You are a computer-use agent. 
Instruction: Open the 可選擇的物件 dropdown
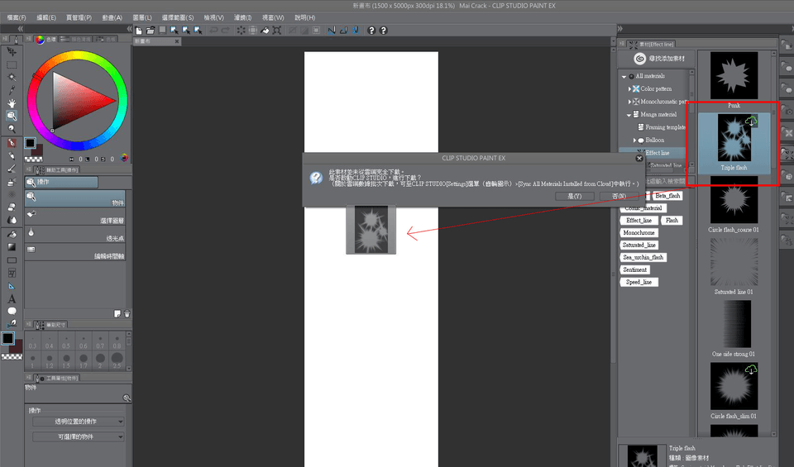tap(77, 436)
